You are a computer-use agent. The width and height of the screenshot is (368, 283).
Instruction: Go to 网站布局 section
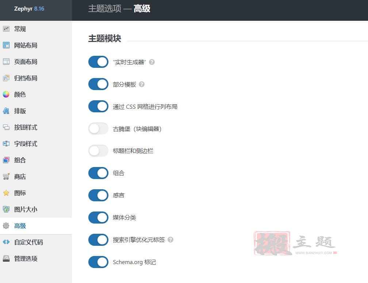[36, 45]
